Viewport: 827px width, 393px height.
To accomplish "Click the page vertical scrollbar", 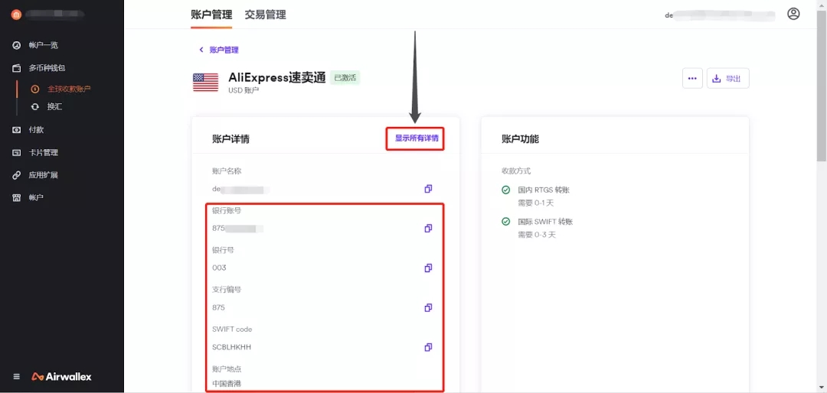I will pyautogui.click(x=822, y=84).
